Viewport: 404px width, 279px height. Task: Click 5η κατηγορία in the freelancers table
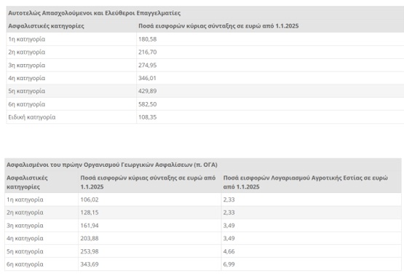26,91
